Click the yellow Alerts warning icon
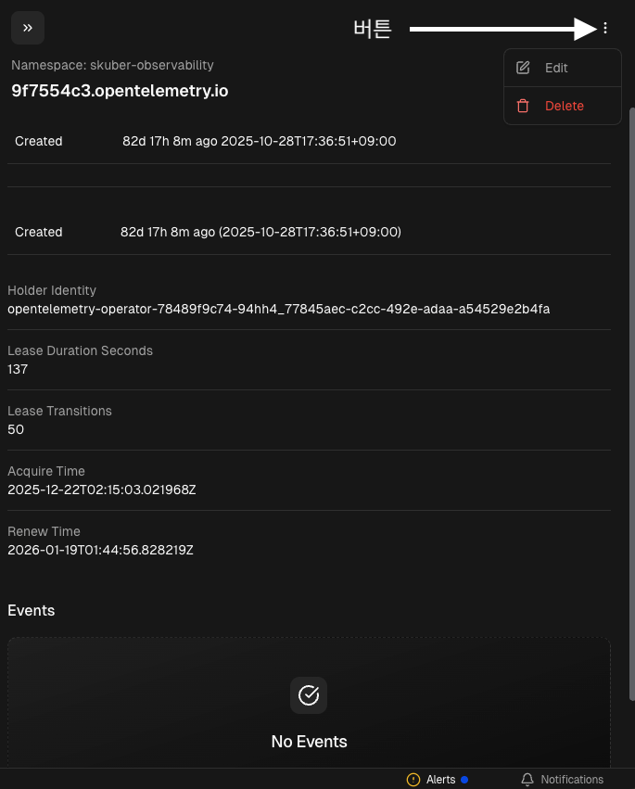The width and height of the screenshot is (635, 789). (413, 780)
